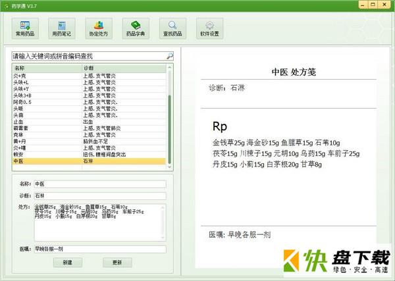Click the 新建 button
Viewport: 395px width, 281px height.
pyautogui.click(x=68, y=263)
